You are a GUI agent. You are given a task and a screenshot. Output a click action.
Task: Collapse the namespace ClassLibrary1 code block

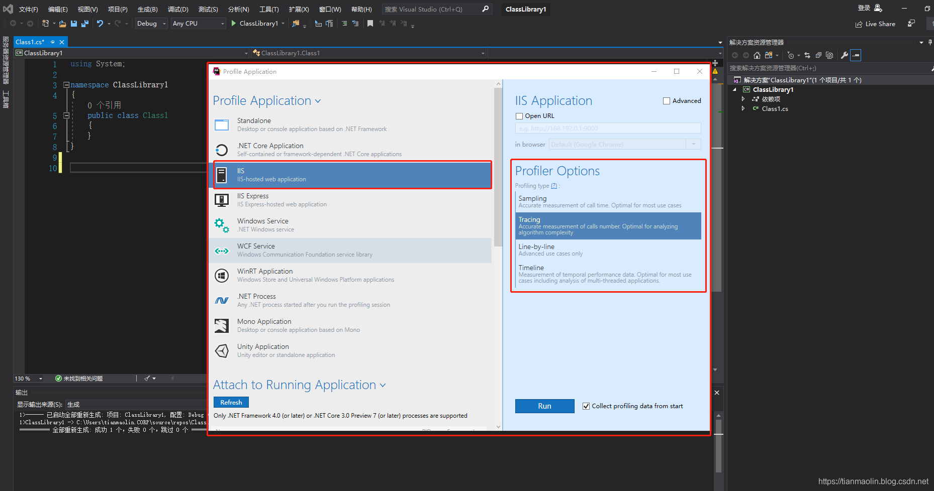(66, 85)
